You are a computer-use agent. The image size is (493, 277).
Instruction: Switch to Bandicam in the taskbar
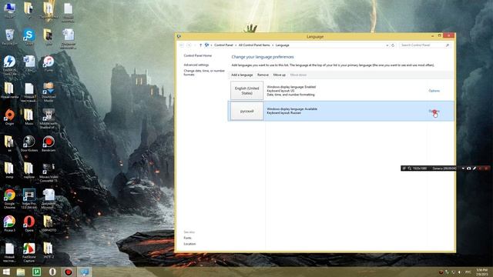coord(69,272)
